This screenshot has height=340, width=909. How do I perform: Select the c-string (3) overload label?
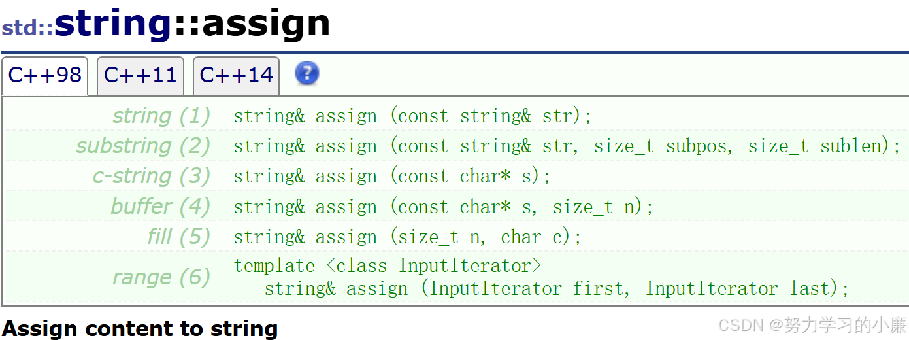152,177
